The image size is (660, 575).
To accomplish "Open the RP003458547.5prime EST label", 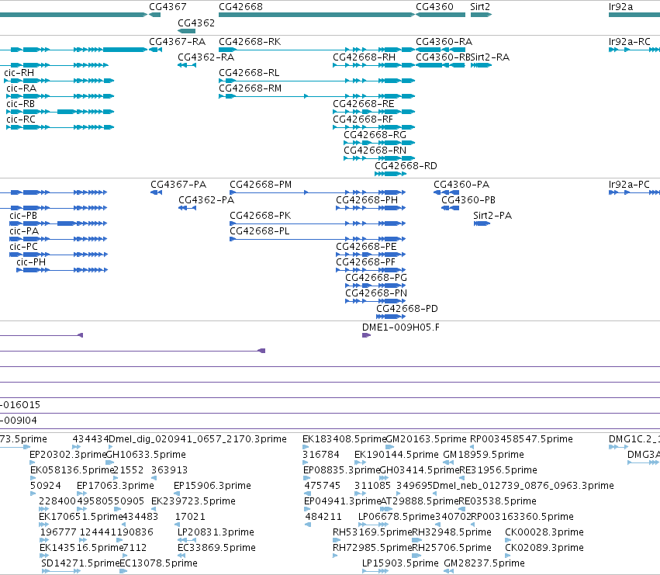I will [521, 439].
